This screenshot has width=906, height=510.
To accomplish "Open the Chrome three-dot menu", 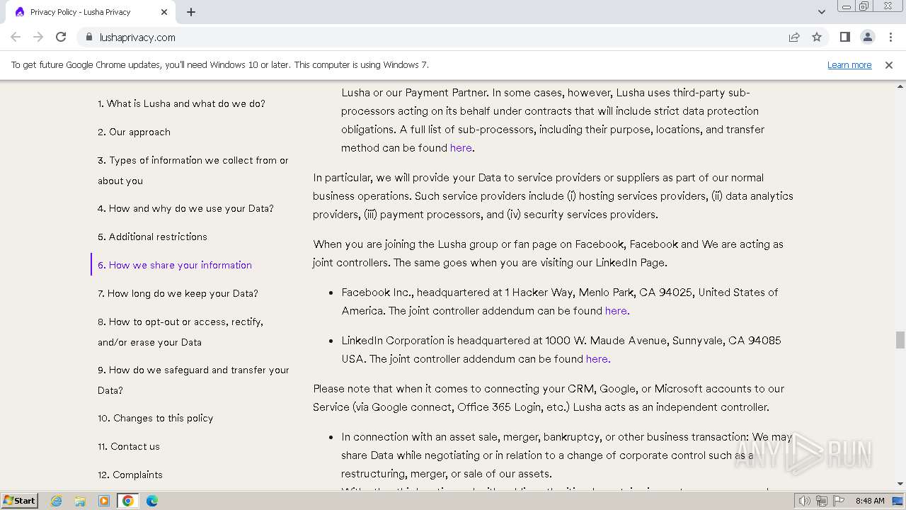I will (x=890, y=37).
